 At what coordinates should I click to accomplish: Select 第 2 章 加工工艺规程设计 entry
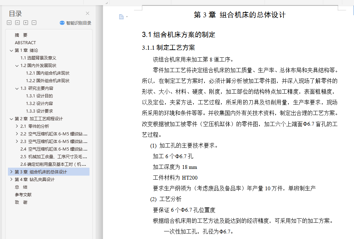39,119
